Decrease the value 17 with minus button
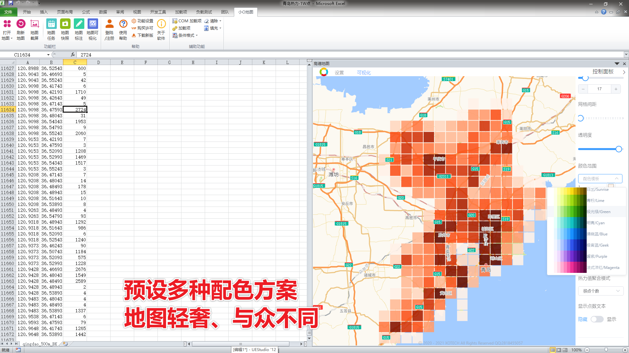This screenshot has width=629, height=353. (x=583, y=89)
